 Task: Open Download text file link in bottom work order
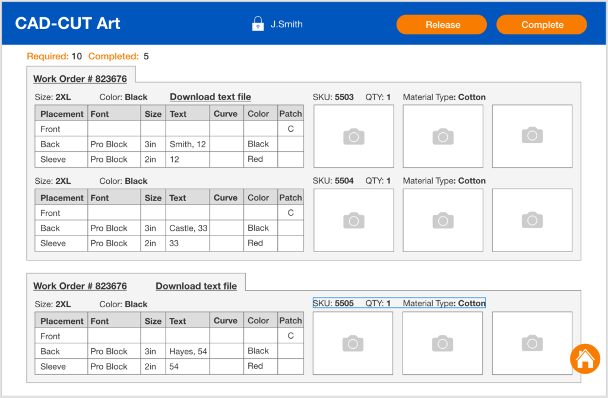click(x=196, y=286)
